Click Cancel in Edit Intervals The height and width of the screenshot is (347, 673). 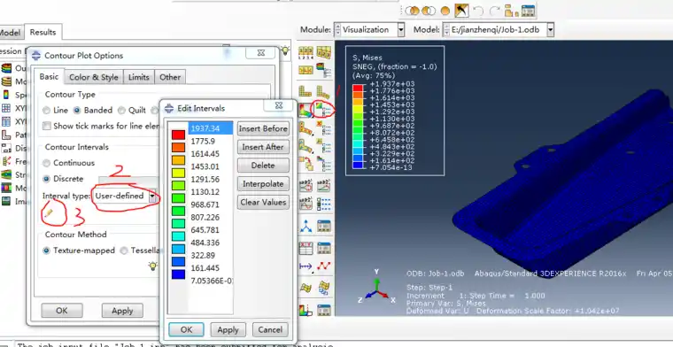click(270, 329)
